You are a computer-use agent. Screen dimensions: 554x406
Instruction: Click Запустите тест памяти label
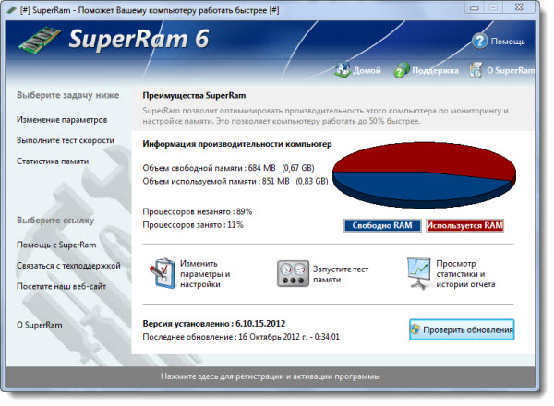(x=341, y=274)
